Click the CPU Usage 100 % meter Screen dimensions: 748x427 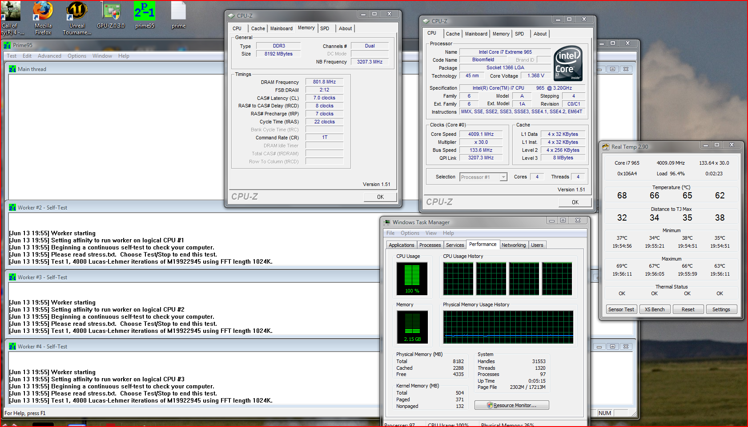tap(412, 279)
